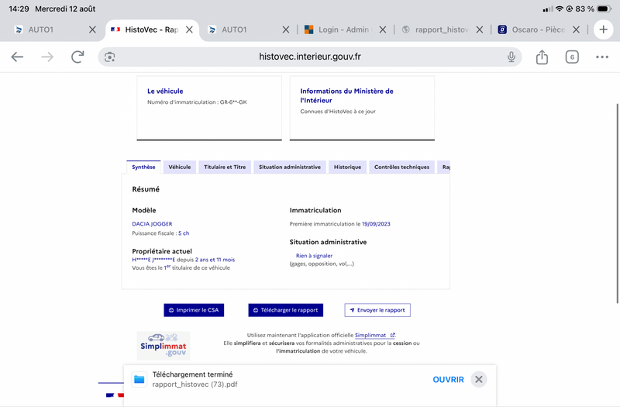Close the Oscaro - Pièce tab

click(576, 29)
